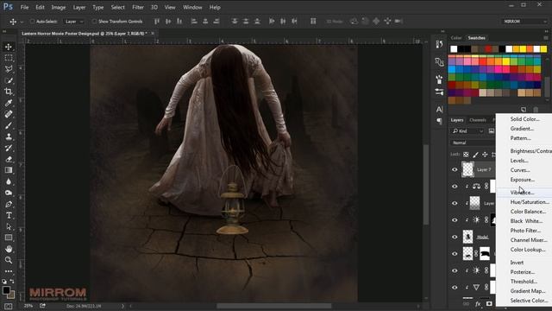Click the layer style fx icon
The image size is (552, 311).
(478, 303)
